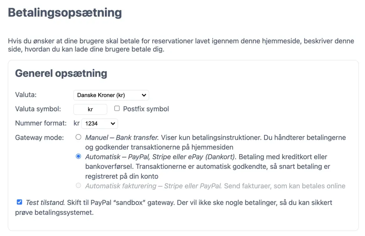365x236 pixels.
Task: Enable the Postfix symbol checkbox
Action: [x=117, y=109]
